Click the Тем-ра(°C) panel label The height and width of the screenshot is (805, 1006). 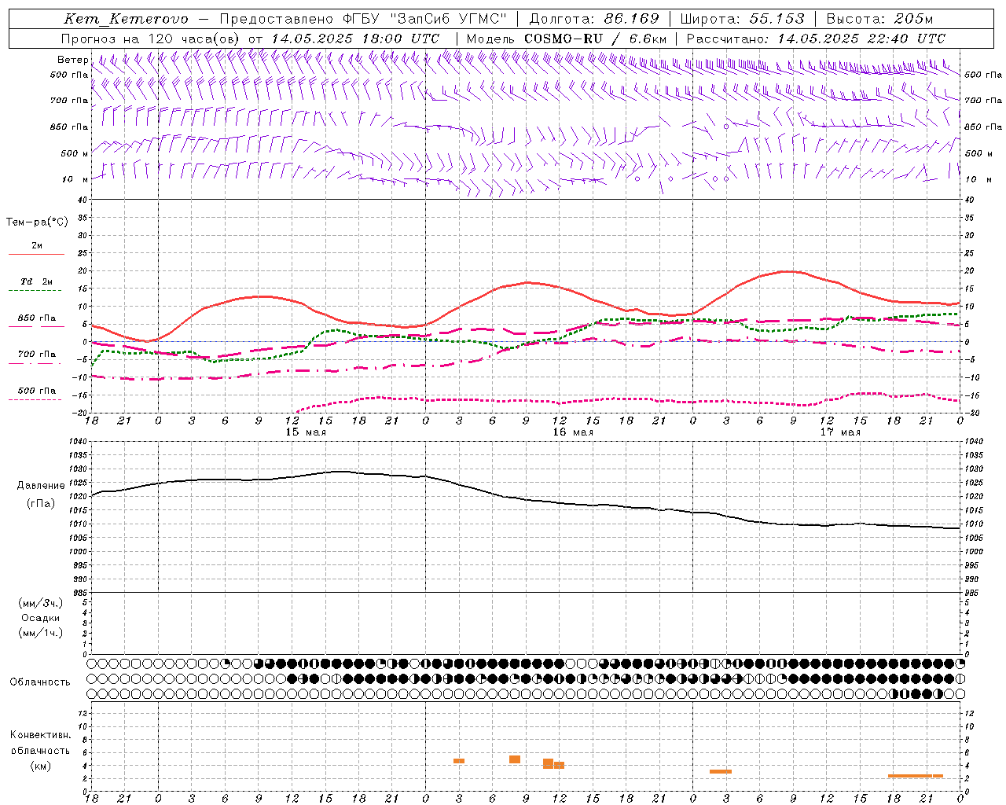coord(37,222)
